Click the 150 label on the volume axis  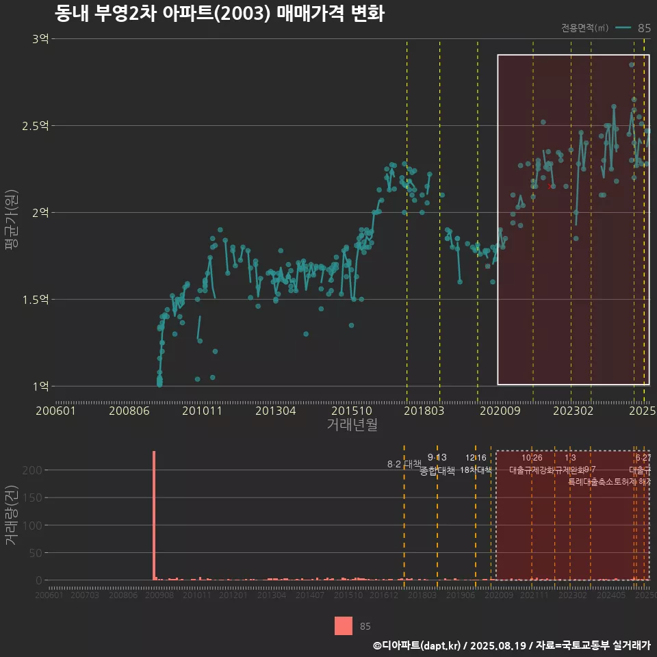32,498
